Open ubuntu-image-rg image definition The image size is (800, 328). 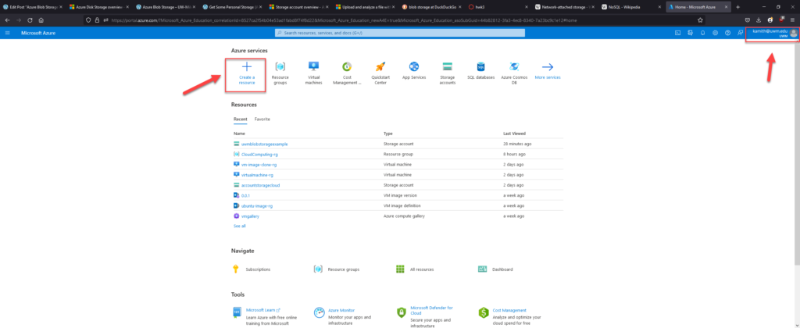tap(256, 205)
